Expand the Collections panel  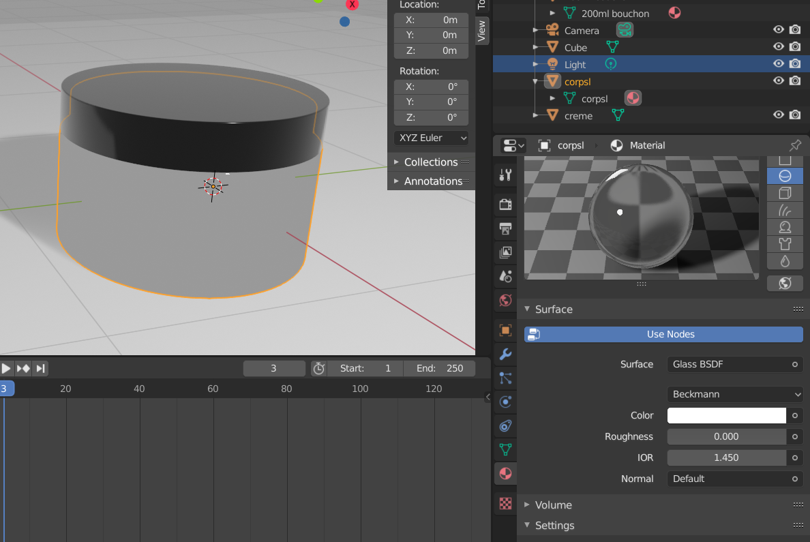431,162
